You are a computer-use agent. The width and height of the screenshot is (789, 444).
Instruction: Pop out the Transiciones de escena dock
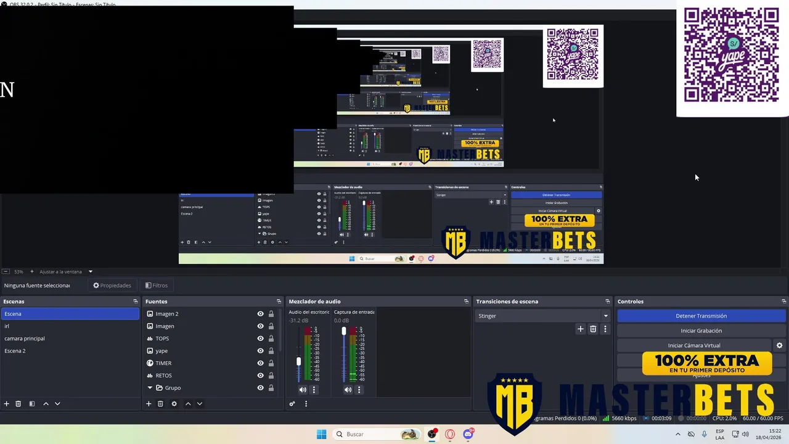tap(608, 302)
